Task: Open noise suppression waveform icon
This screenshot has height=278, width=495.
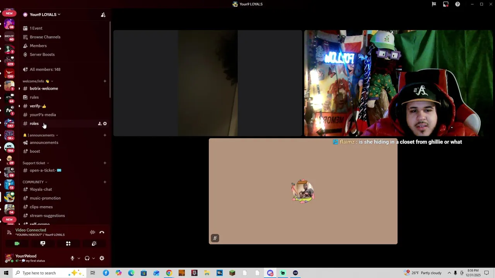Action: tap(92, 232)
